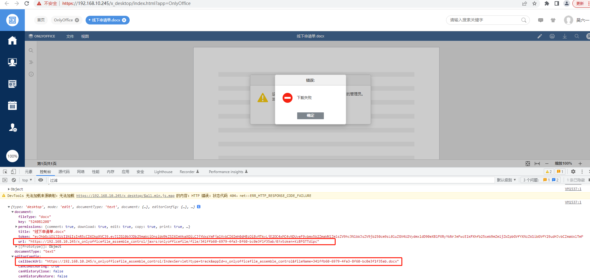This screenshot has width=590, height=278.
Task: Switch to the 网络 DevTools tab
Action: (81, 172)
